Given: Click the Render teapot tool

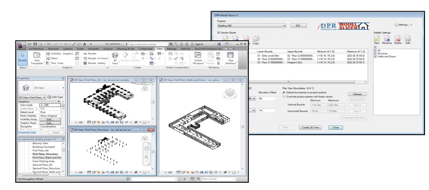Looking at the screenshot, I should point(90,54).
